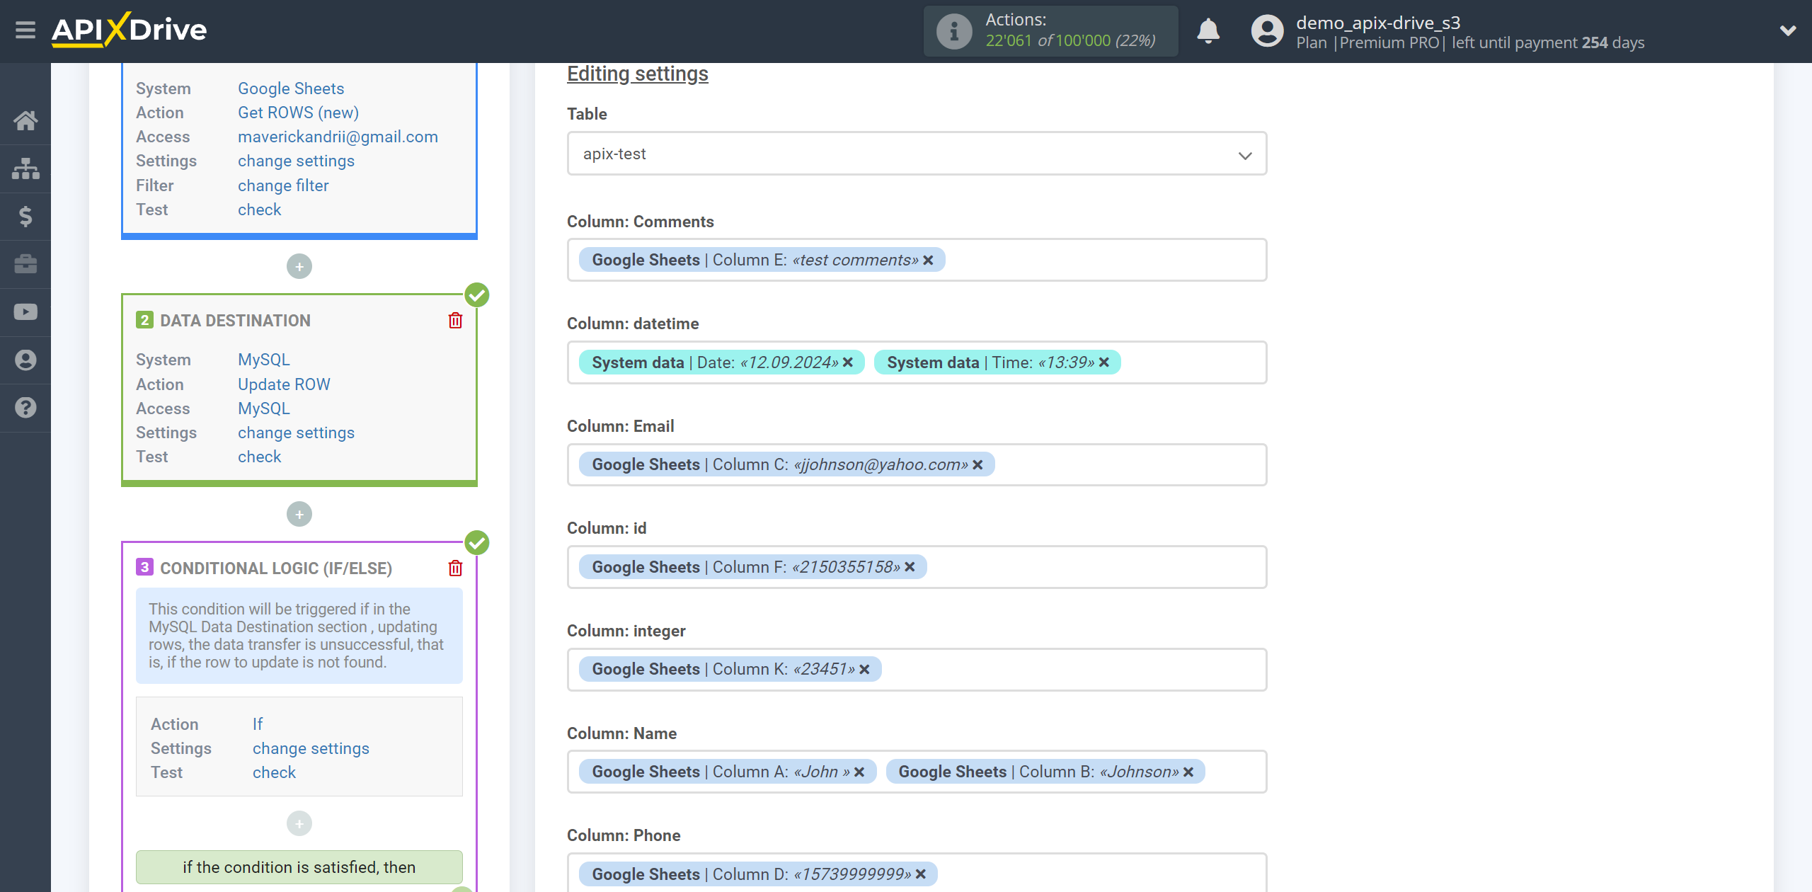Open the notifications bell

pyautogui.click(x=1208, y=31)
